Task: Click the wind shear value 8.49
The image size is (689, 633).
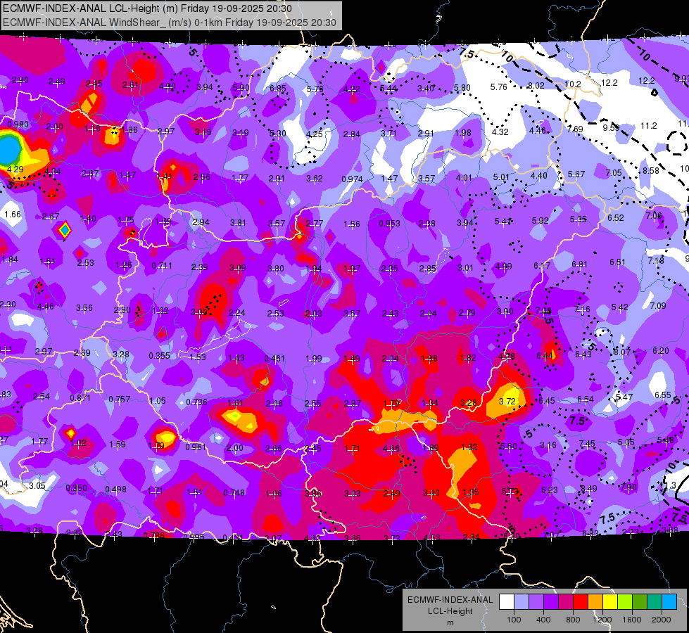Action: [x=589, y=488]
